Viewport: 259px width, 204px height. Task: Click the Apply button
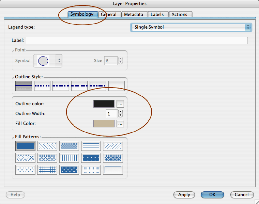(x=184, y=195)
